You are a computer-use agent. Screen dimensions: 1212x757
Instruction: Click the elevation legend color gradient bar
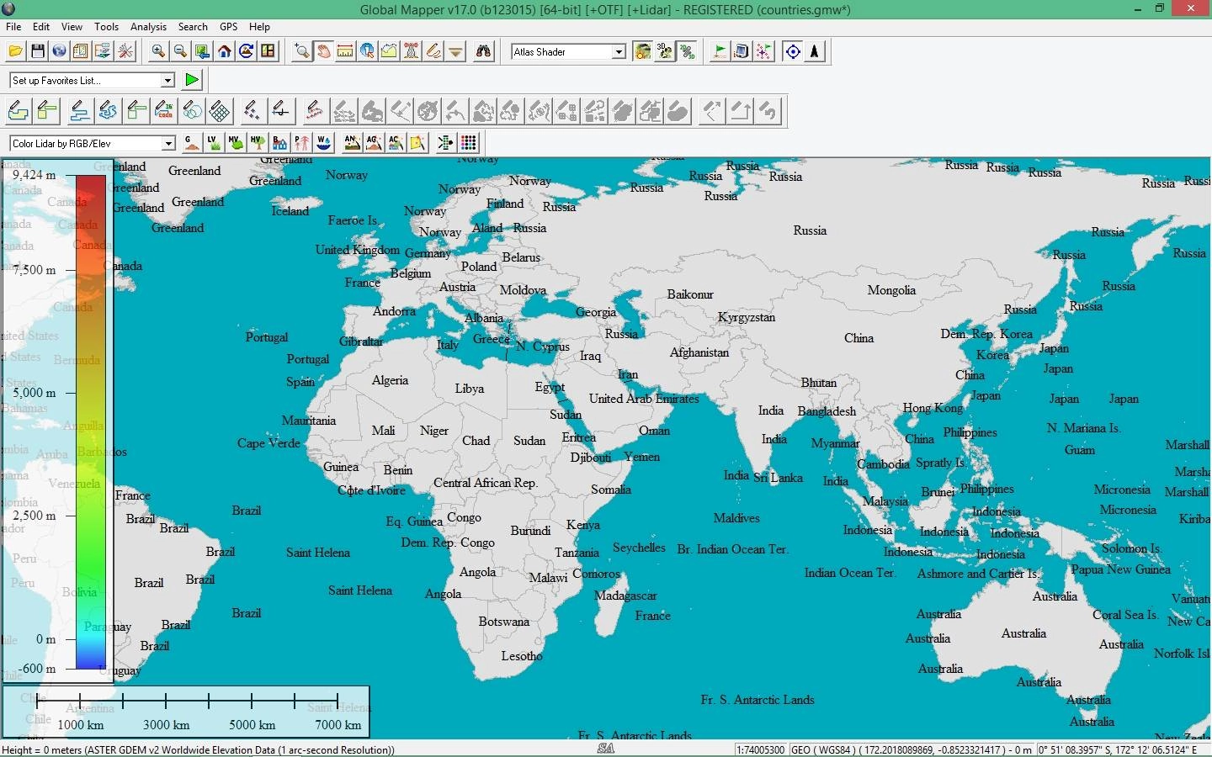click(91, 421)
